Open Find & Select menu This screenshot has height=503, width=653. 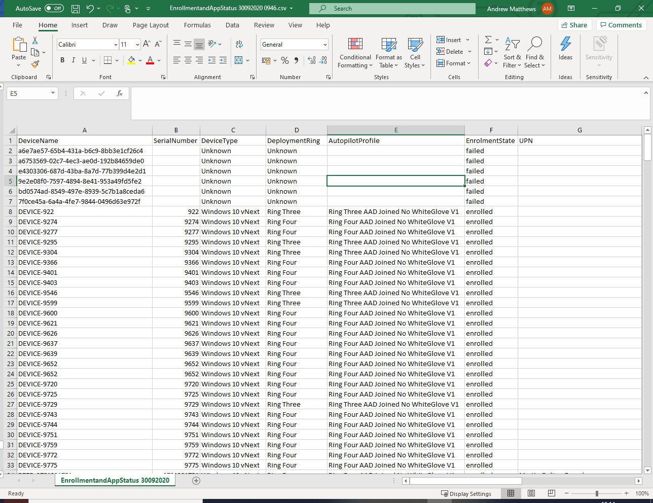point(534,53)
